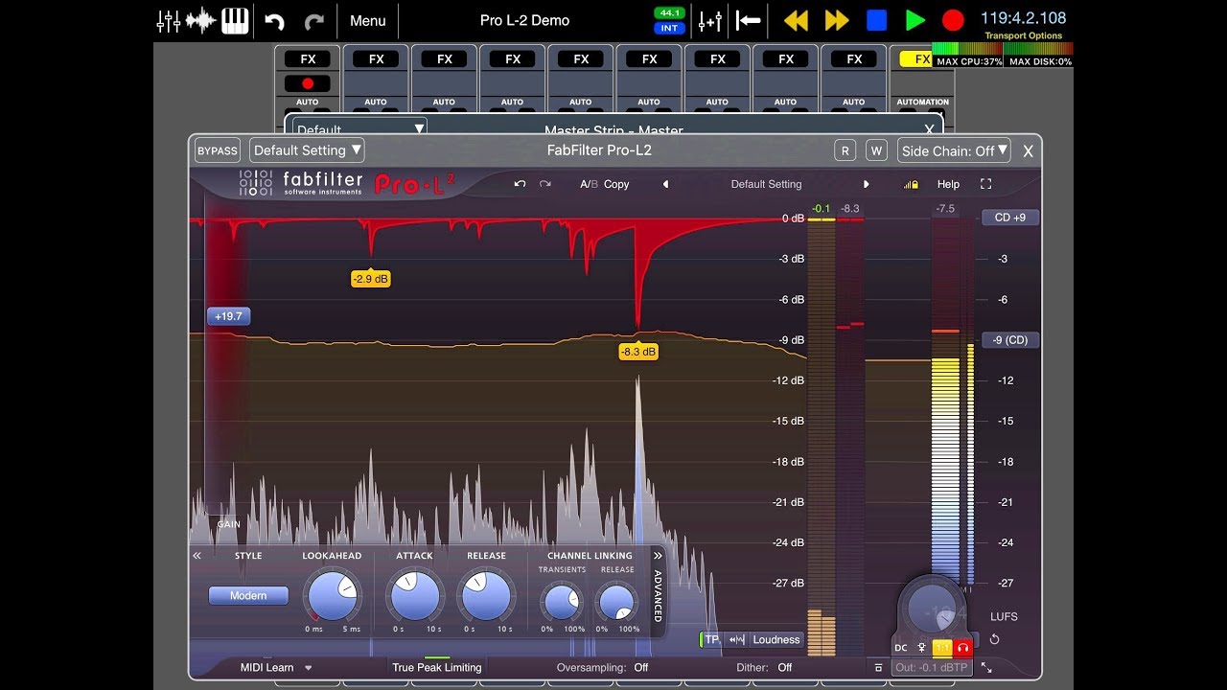Viewport: 1227px width, 690px height.
Task: Start recording with red record button
Action: 952,20
